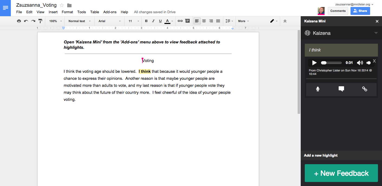This screenshot has width=382, height=186.
Task: Print the document
Action: click(19, 21)
